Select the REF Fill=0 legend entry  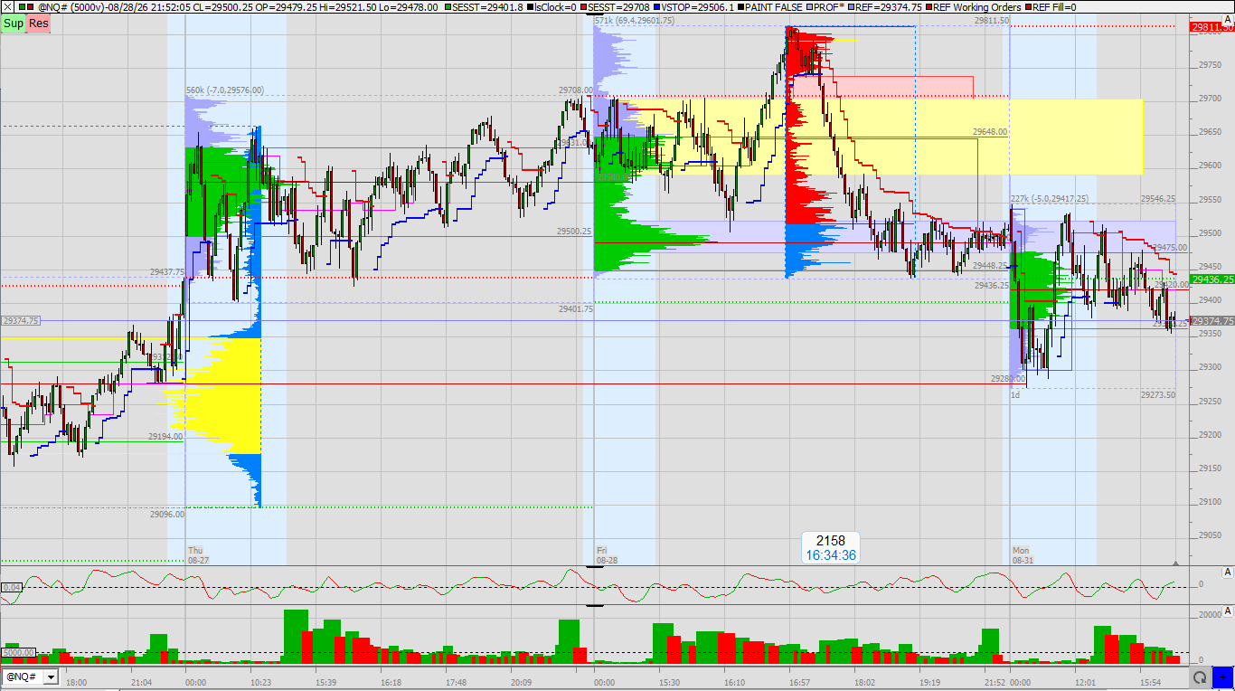coord(1051,7)
